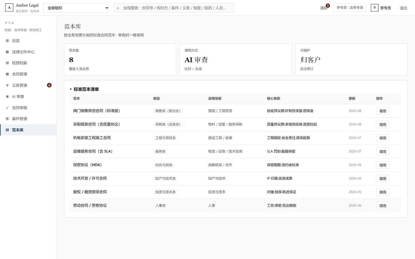
Task: Click the 李专员 · 法务专员 role button
Action: (350, 8)
